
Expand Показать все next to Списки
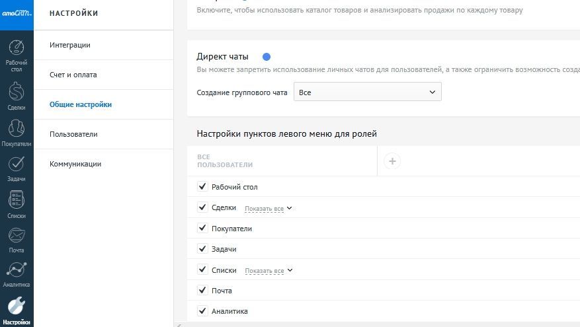268,271
